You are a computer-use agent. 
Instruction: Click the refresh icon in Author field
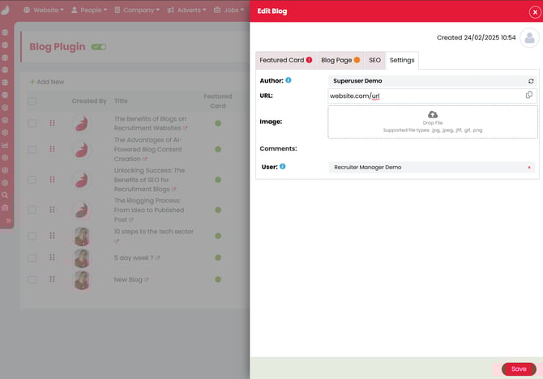[x=530, y=81]
